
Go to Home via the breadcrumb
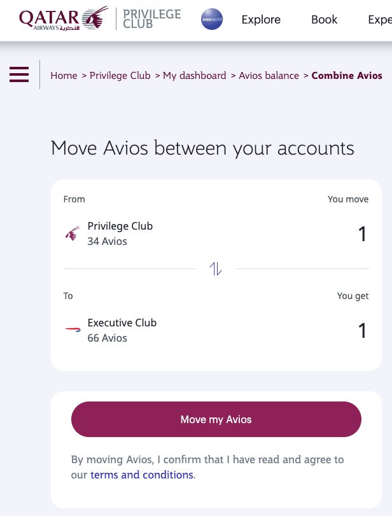click(64, 75)
